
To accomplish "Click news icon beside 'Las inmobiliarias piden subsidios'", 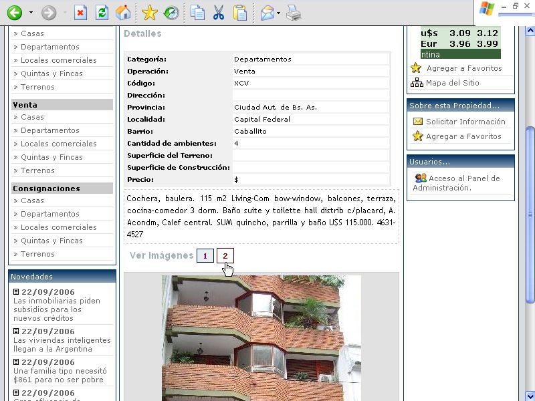I will tap(15, 292).
